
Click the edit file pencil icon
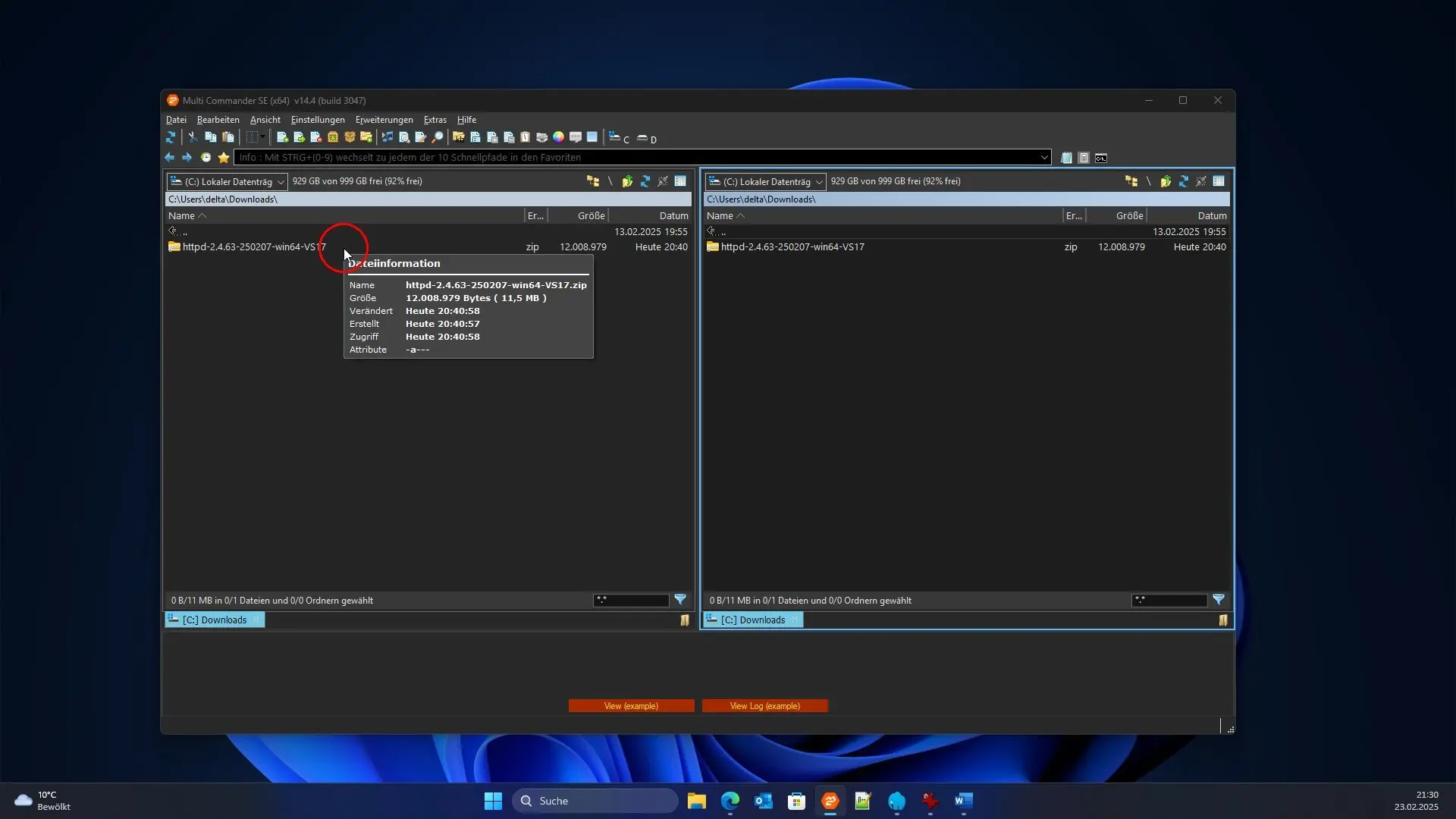[421, 137]
